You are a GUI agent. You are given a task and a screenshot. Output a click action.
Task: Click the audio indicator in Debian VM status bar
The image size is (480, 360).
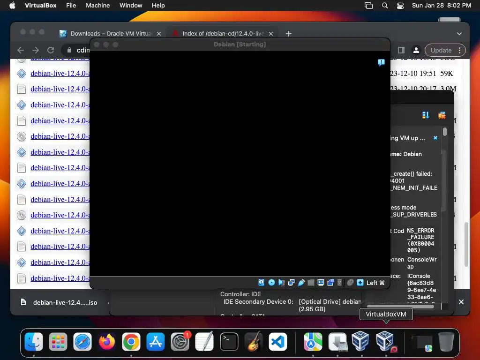point(281,283)
